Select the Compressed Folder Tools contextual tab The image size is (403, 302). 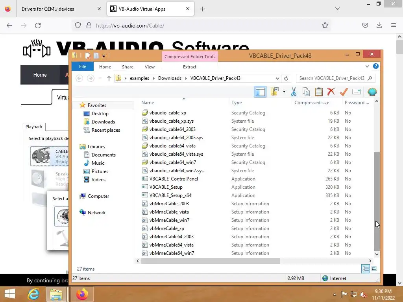(x=190, y=57)
